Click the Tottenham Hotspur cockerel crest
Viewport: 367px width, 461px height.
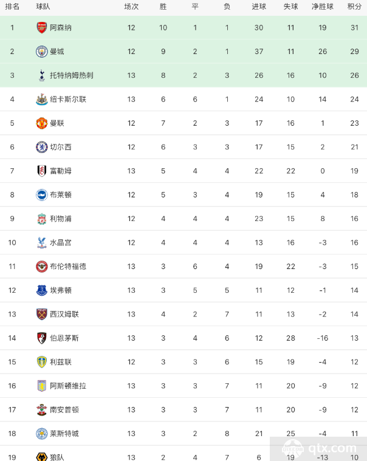pyautogui.click(x=42, y=75)
